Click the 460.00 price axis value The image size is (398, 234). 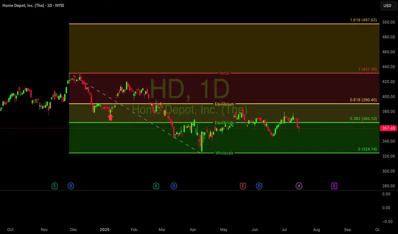(x=389, y=52)
